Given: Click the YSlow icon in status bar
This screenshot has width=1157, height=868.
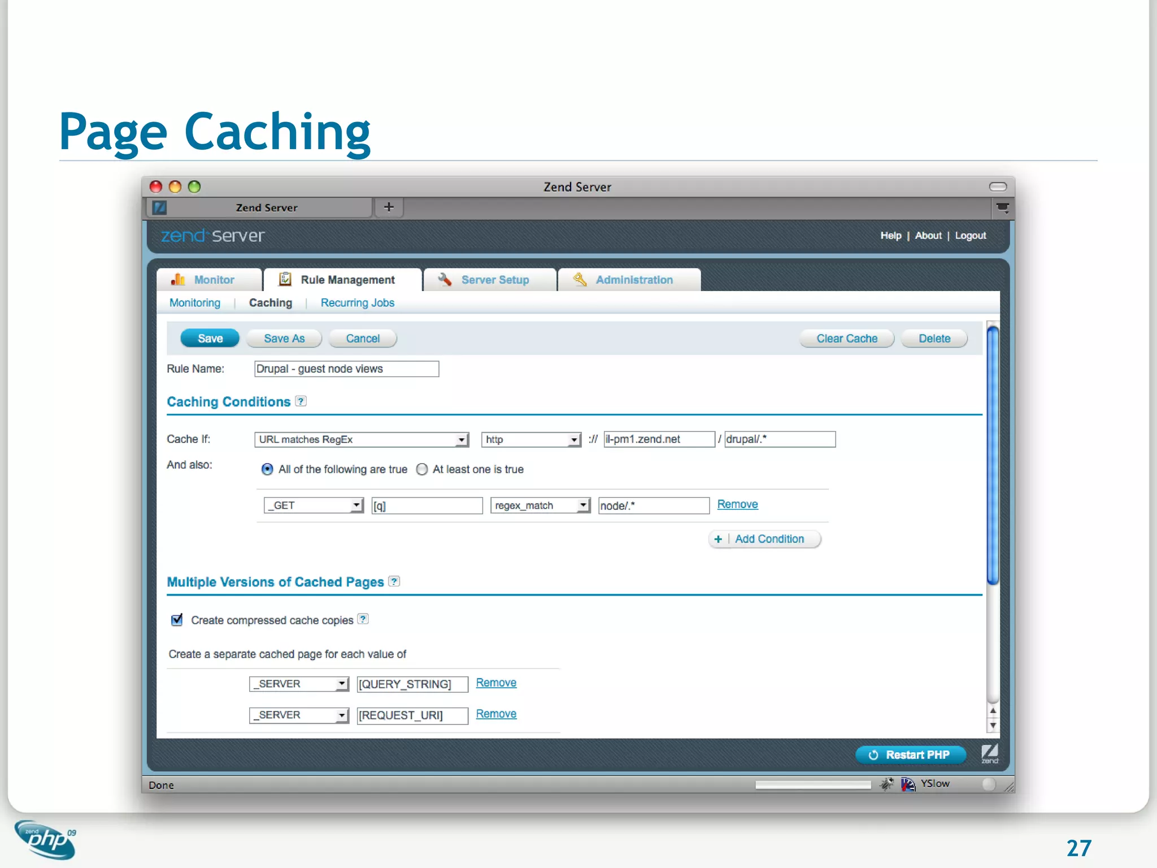Looking at the screenshot, I should pyautogui.click(x=908, y=784).
